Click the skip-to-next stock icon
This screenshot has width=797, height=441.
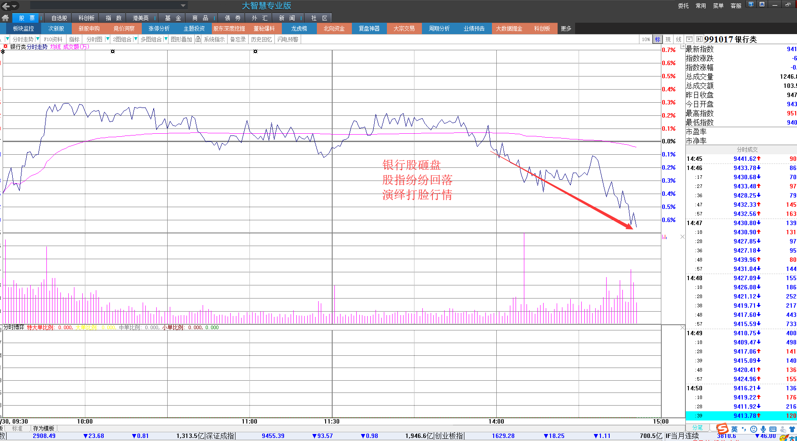(x=699, y=39)
